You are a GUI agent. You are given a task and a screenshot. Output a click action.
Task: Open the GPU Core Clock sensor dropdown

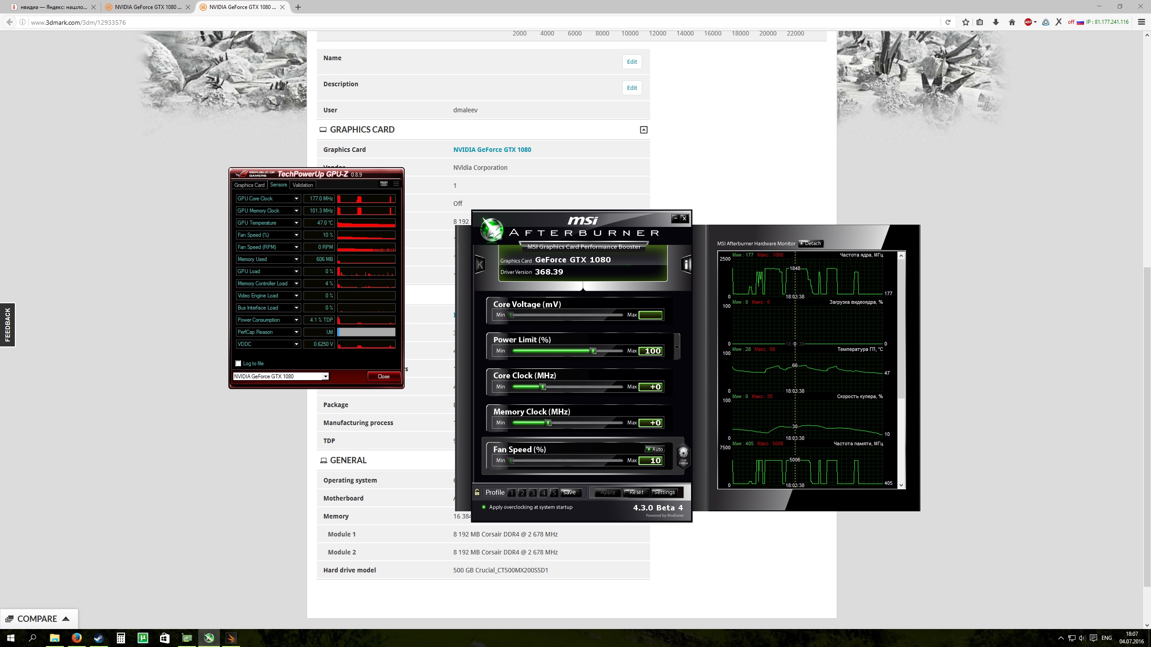[x=296, y=199]
